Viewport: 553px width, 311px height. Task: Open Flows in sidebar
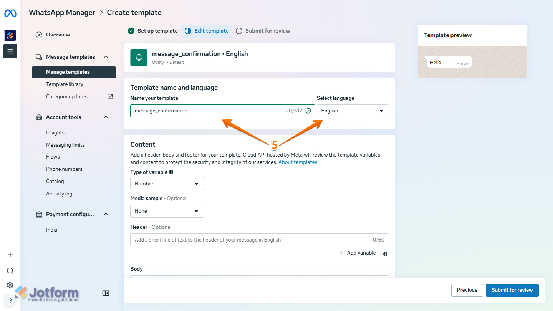point(53,157)
